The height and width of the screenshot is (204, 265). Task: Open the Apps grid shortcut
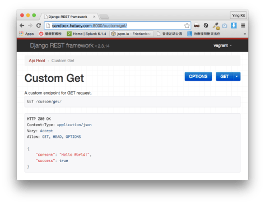pyautogui.click(x=26, y=34)
